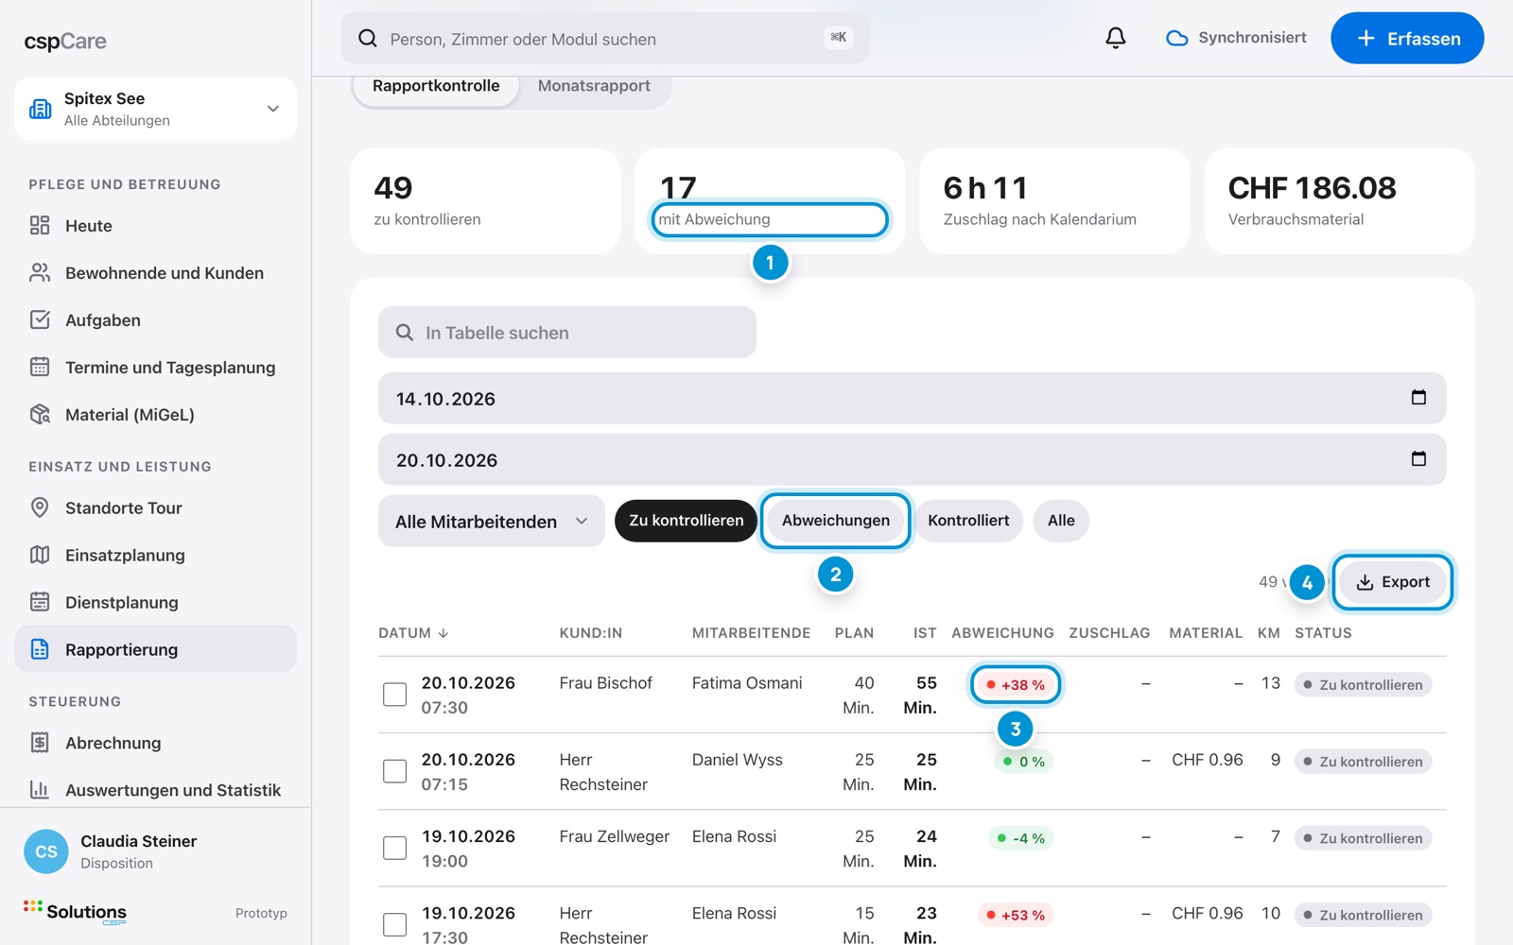
Task: Tick checkbox for Daniel Wyss 07:15 row
Action: [x=394, y=771]
